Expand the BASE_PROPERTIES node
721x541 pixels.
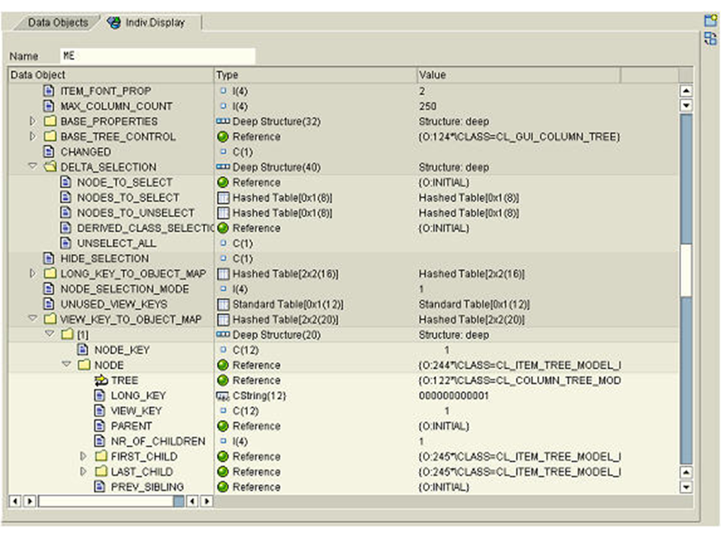coord(32,122)
